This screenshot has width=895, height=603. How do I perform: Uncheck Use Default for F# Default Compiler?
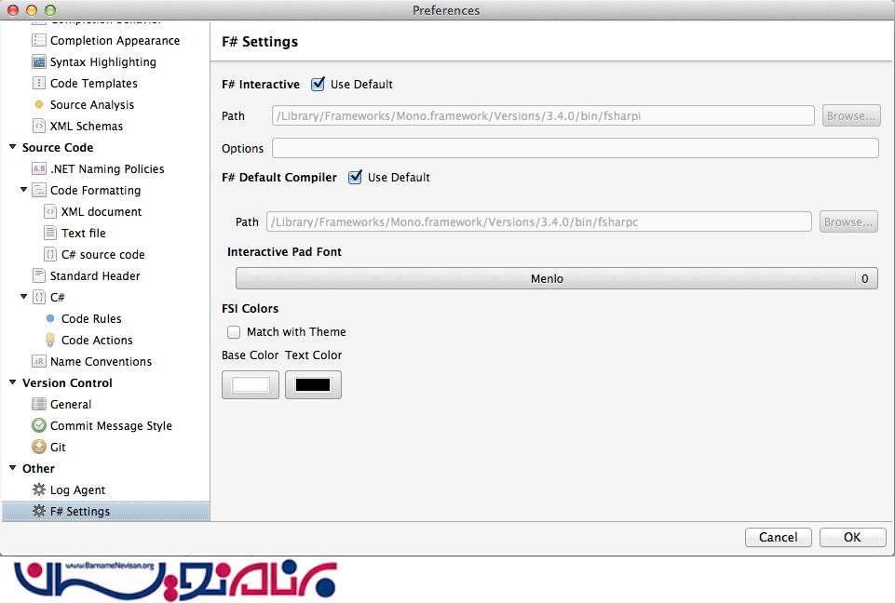tap(355, 177)
